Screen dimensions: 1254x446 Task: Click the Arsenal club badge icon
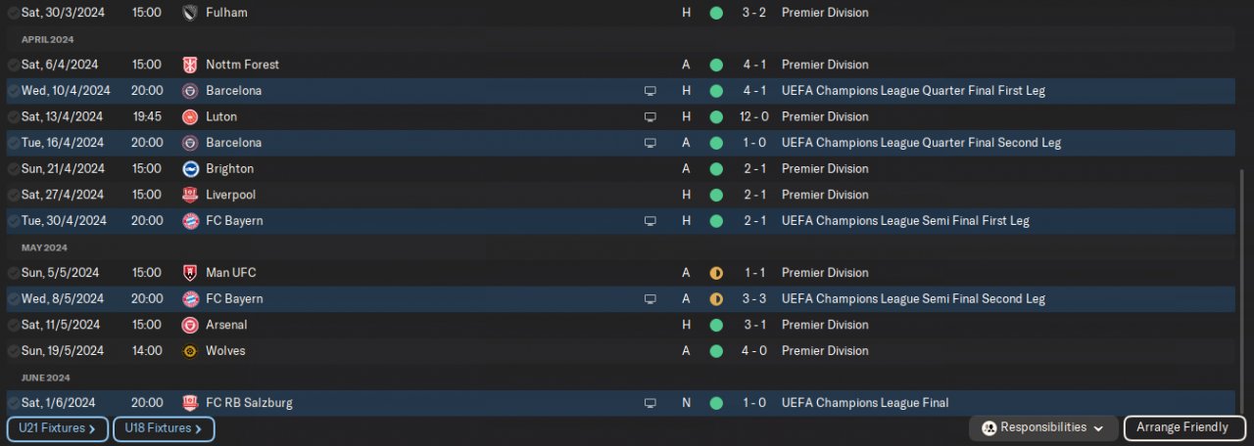[x=190, y=325]
